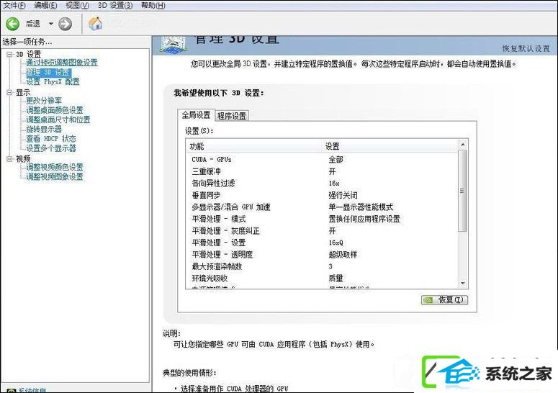Select 平滑处理 - 透明度 row
558x393 pixels.
point(322,254)
